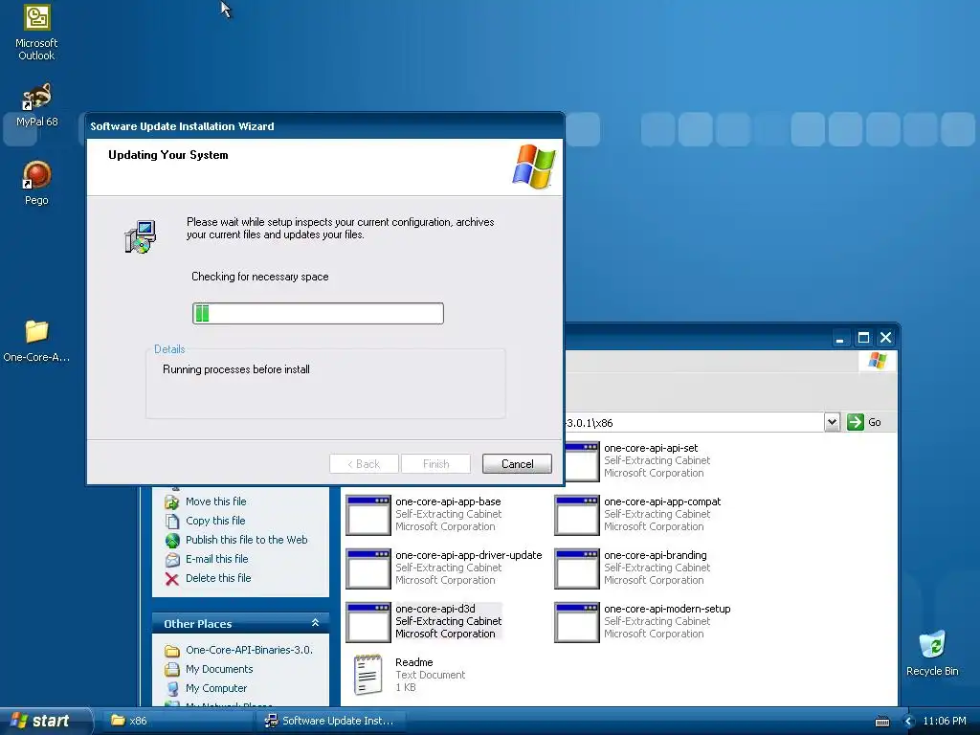Viewport: 980px width, 735px height.
Task: Expand hidden tray icons arrow
Action: (x=909, y=722)
